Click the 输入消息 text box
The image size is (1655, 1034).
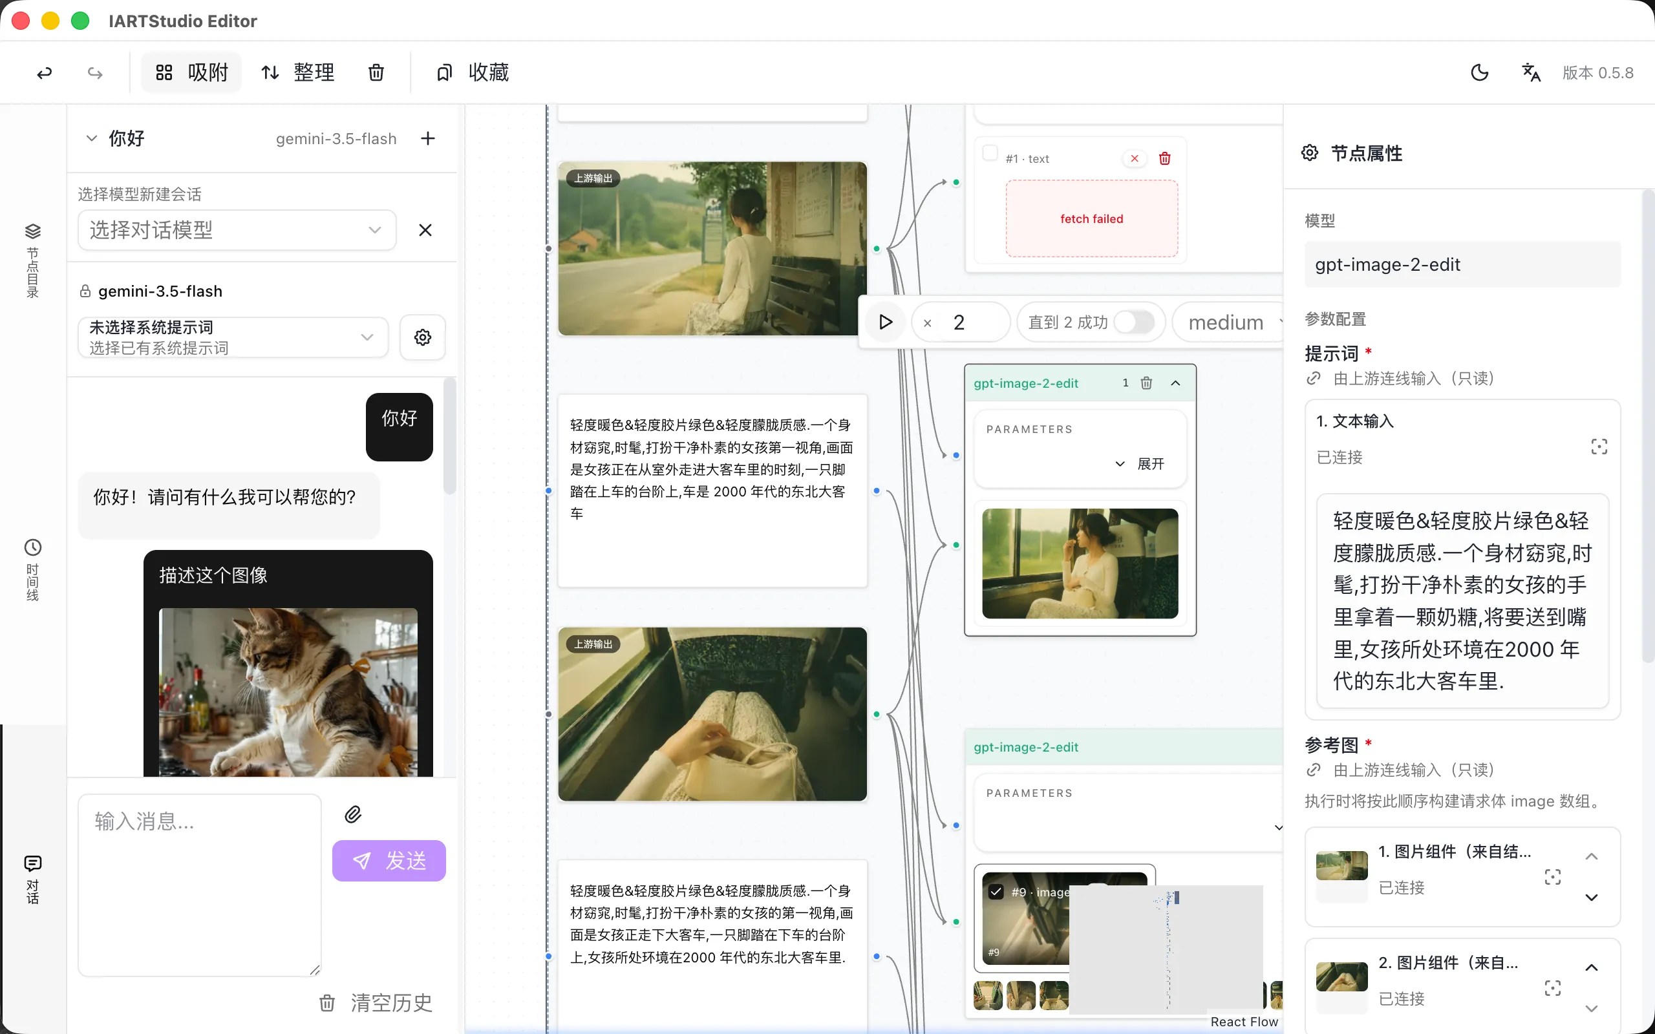point(200,885)
